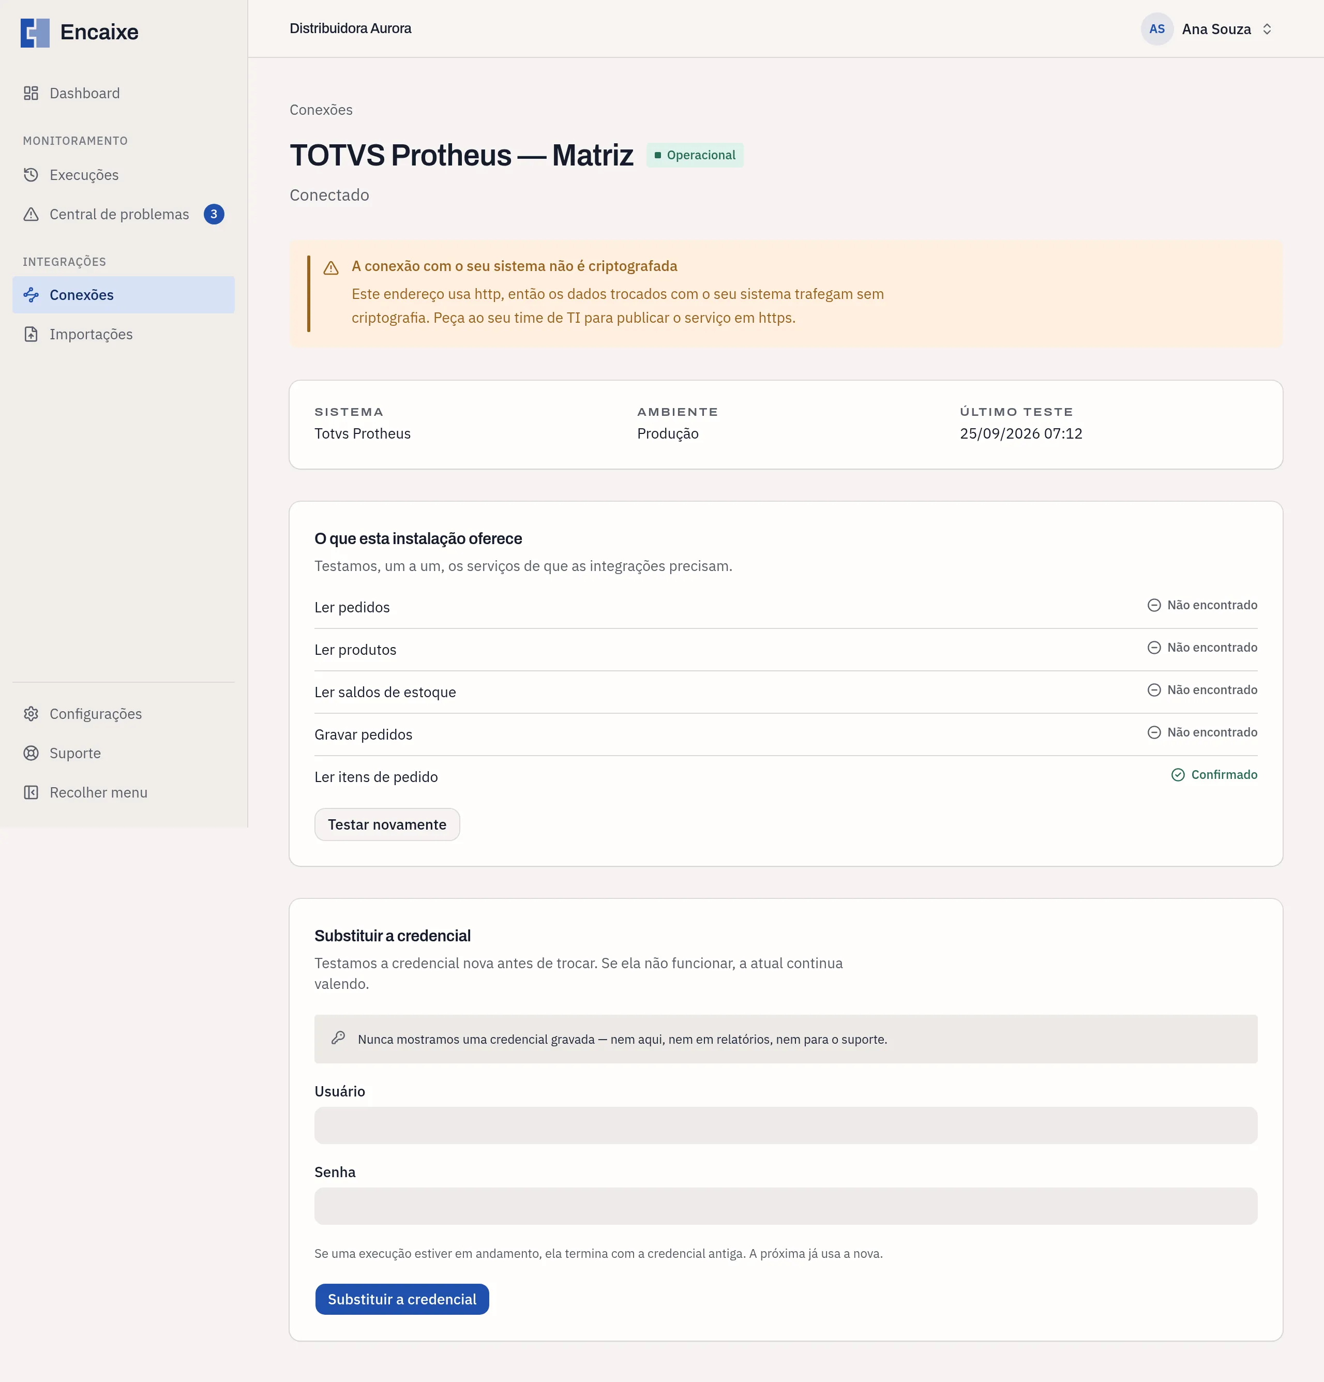Click the Confirmado check icon for Ler itens de pedido
The height and width of the screenshot is (1382, 1324).
coord(1177,775)
